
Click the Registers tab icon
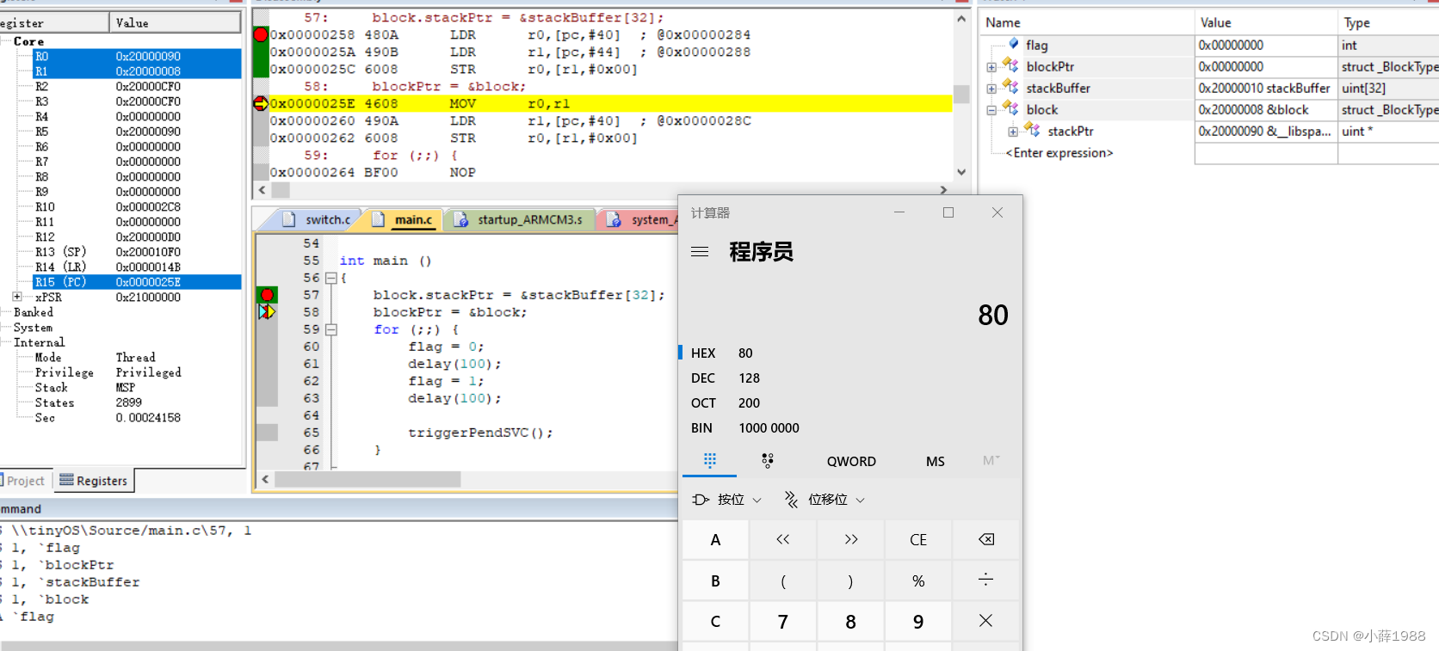point(66,481)
